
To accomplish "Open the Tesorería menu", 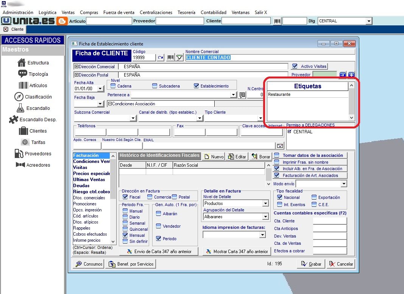I will point(186,13).
